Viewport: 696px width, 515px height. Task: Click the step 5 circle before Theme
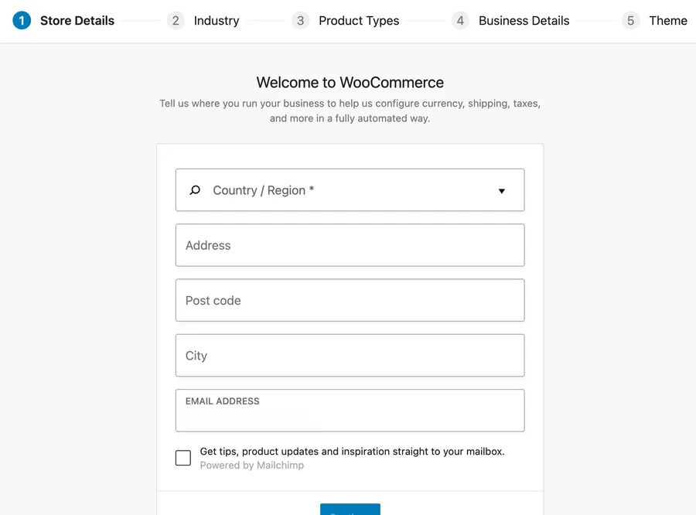pos(630,20)
